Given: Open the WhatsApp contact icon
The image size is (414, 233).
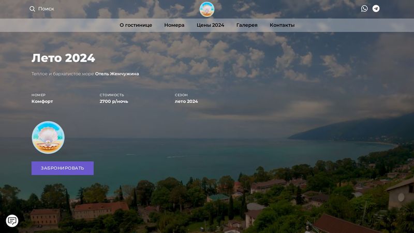Looking at the screenshot, I should (x=364, y=9).
